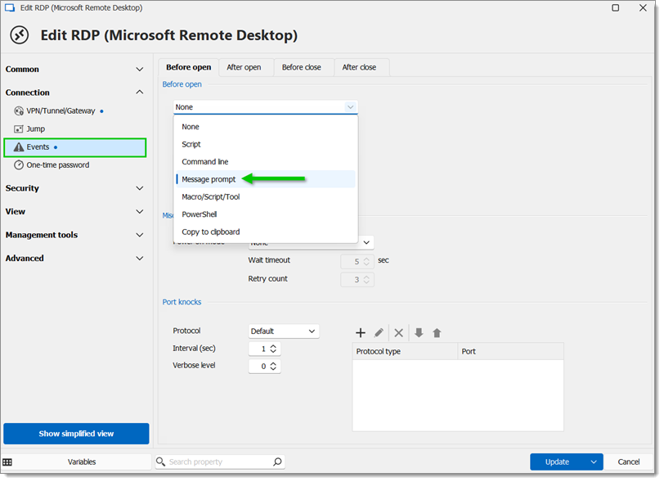Click the Protocol type column header
Image resolution: width=664 pixels, height=482 pixels.
(405, 351)
